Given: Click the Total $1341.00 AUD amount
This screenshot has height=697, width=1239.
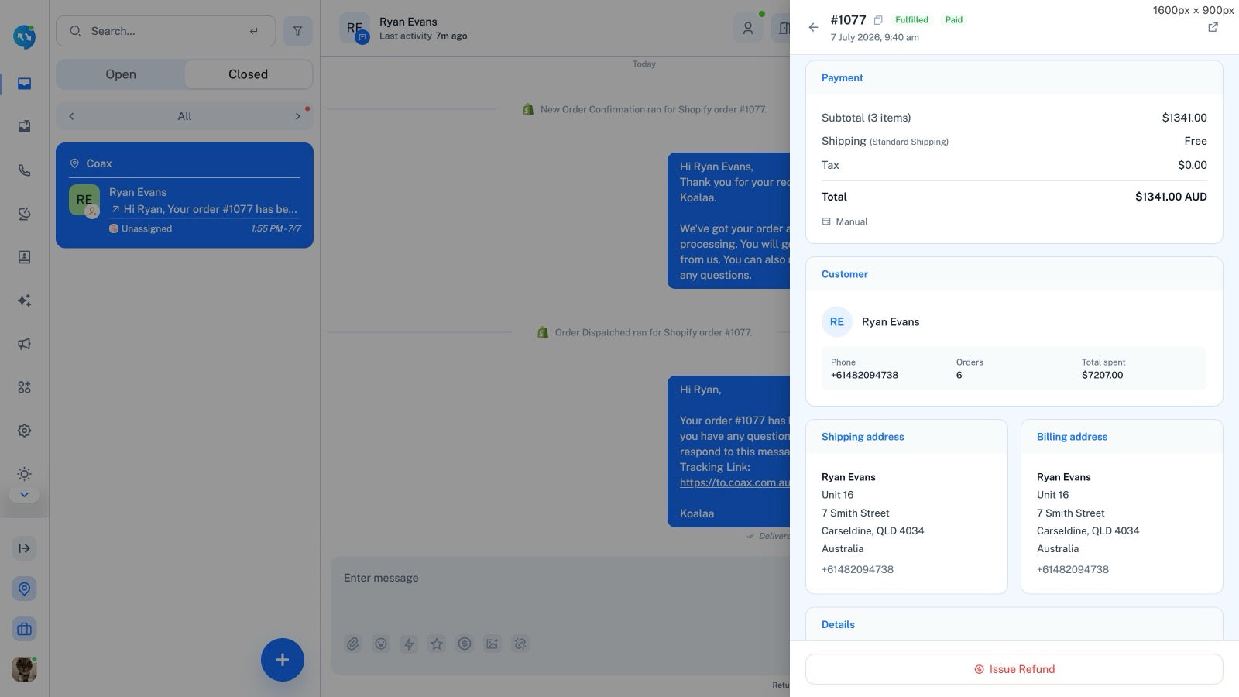Looking at the screenshot, I should (1171, 197).
